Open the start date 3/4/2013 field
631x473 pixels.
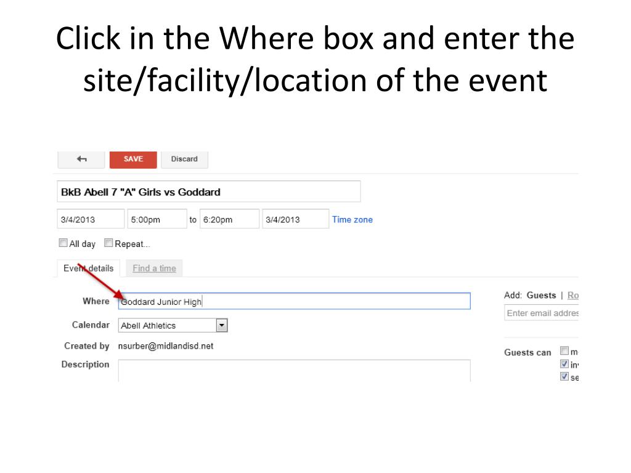pos(91,219)
